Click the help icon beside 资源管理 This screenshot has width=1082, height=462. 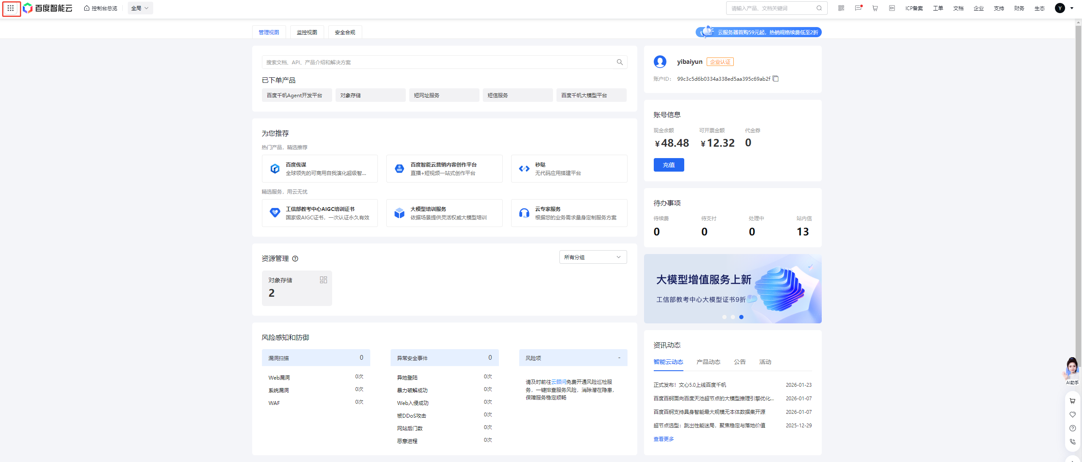tap(295, 259)
